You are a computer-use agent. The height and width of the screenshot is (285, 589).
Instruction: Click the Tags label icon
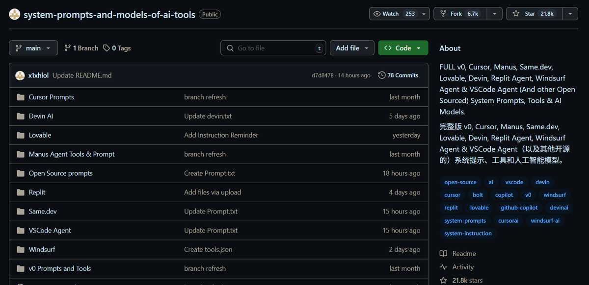tap(107, 48)
